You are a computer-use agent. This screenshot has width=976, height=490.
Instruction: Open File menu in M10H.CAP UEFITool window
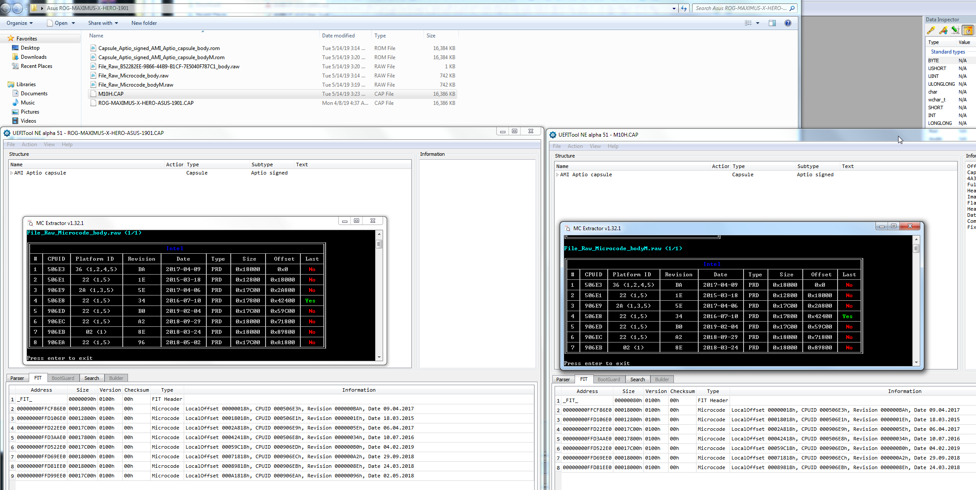tap(557, 146)
